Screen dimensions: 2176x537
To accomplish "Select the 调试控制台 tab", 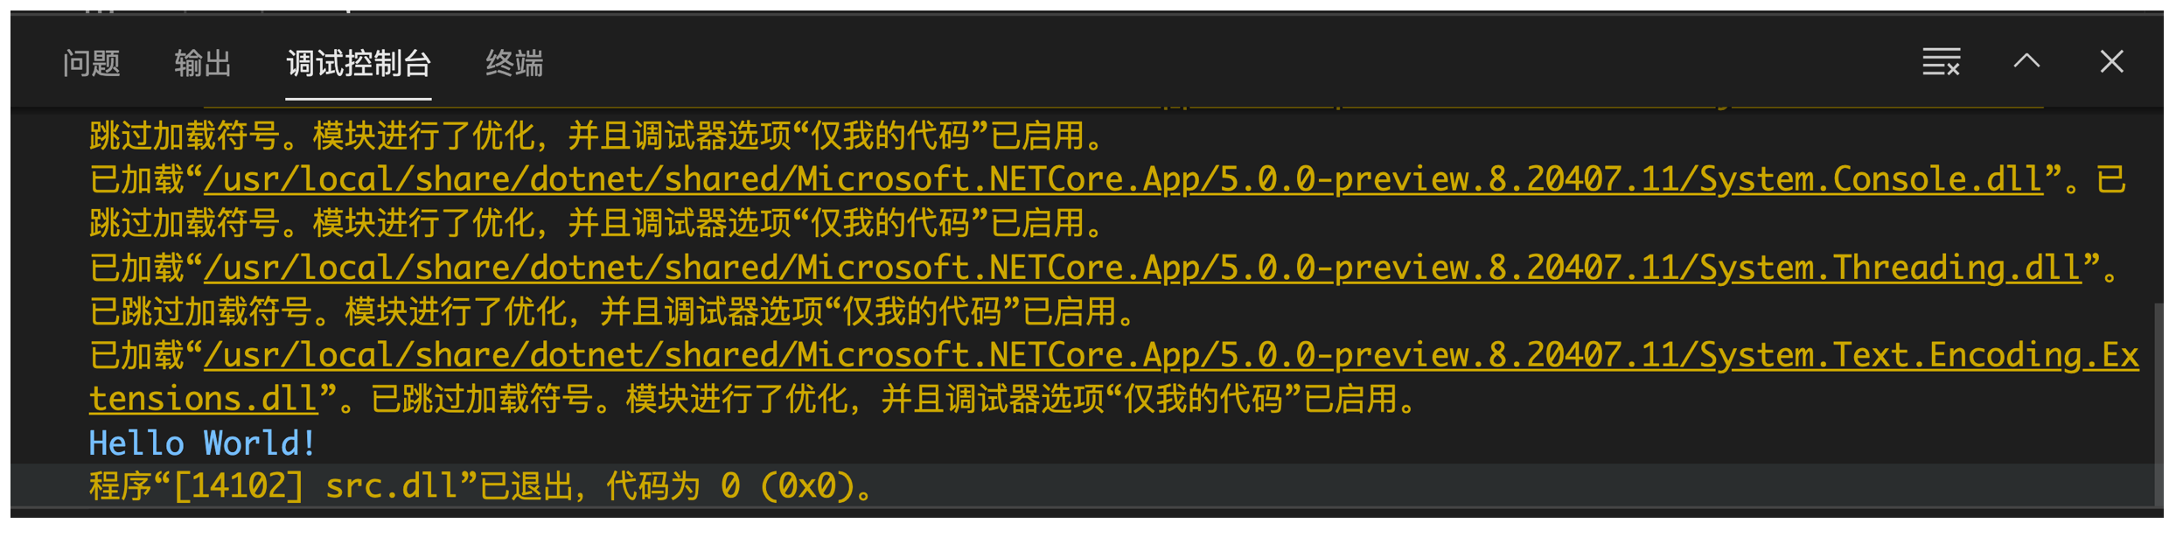I will (x=359, y=63).
